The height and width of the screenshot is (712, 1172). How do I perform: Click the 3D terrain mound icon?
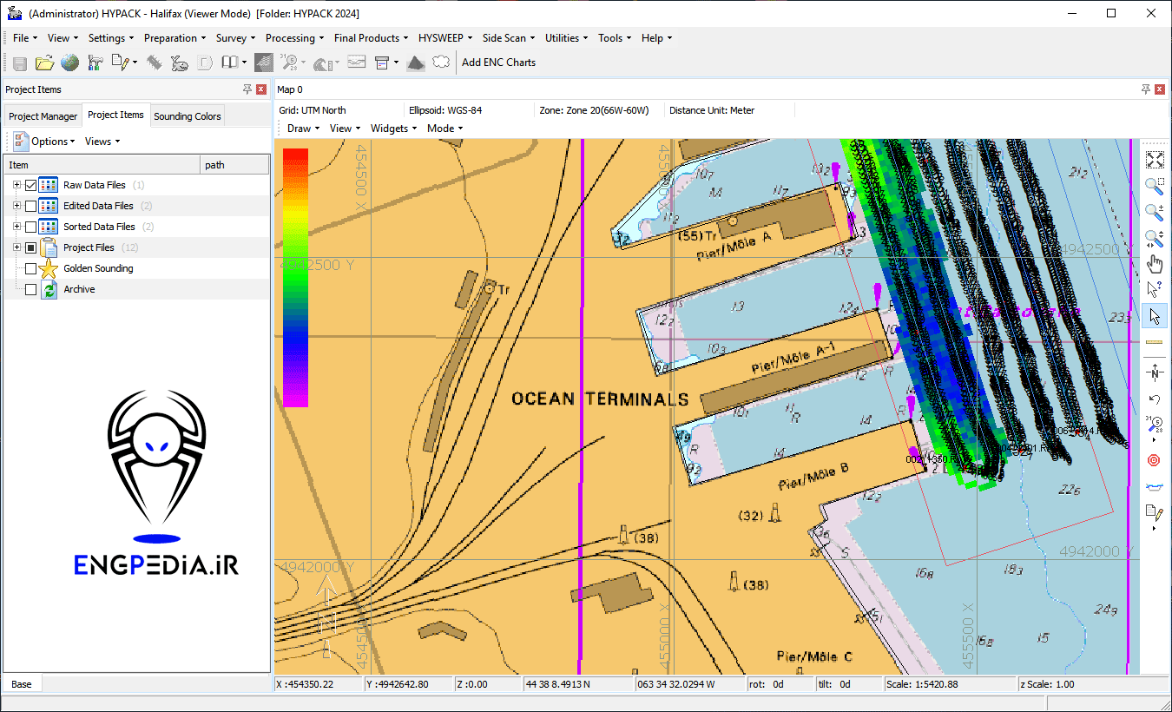click(416, 63)
